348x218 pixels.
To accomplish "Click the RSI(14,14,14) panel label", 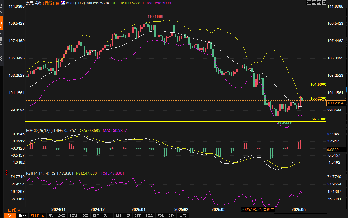I will 38,173.
